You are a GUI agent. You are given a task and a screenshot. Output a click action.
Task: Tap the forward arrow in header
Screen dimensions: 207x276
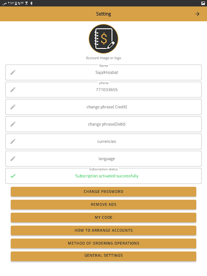click(197, 14)
